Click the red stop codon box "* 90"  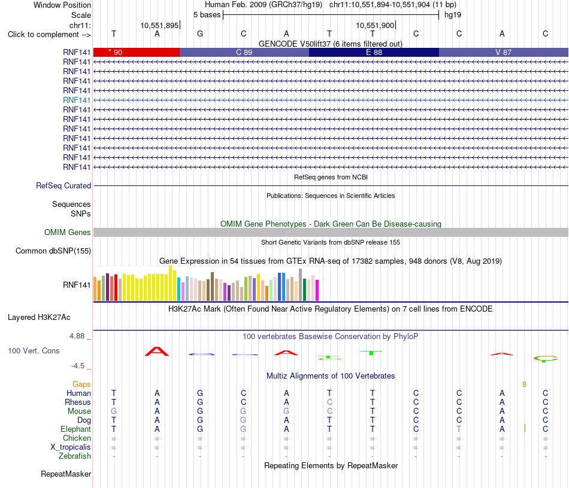tap(137, 52)
